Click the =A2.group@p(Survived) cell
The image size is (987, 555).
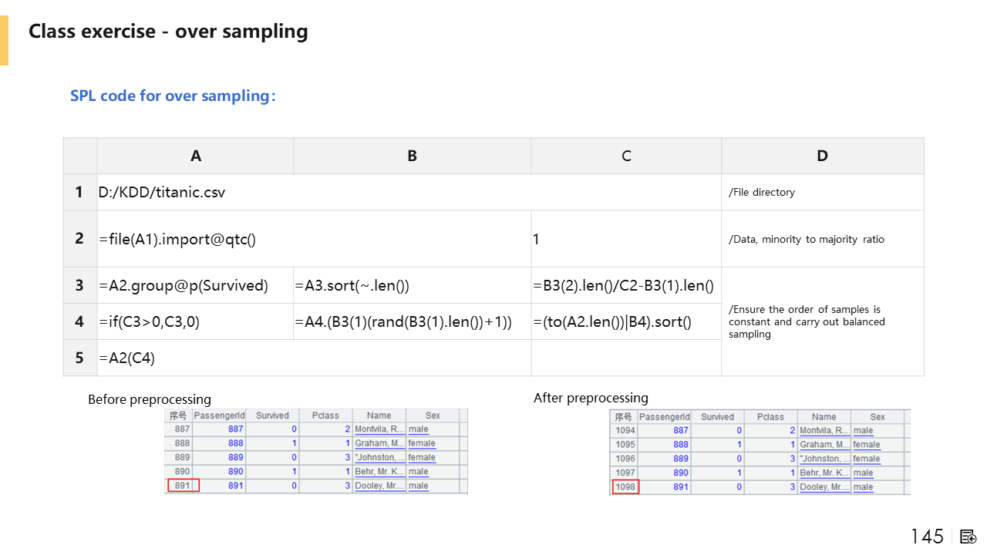[x=184, y=286]
